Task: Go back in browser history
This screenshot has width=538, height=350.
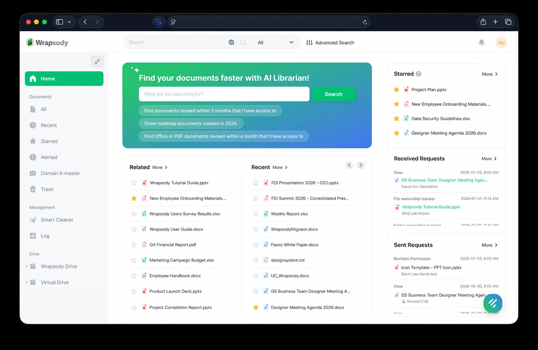Action: pyautogui.click(x=85, y=22)
